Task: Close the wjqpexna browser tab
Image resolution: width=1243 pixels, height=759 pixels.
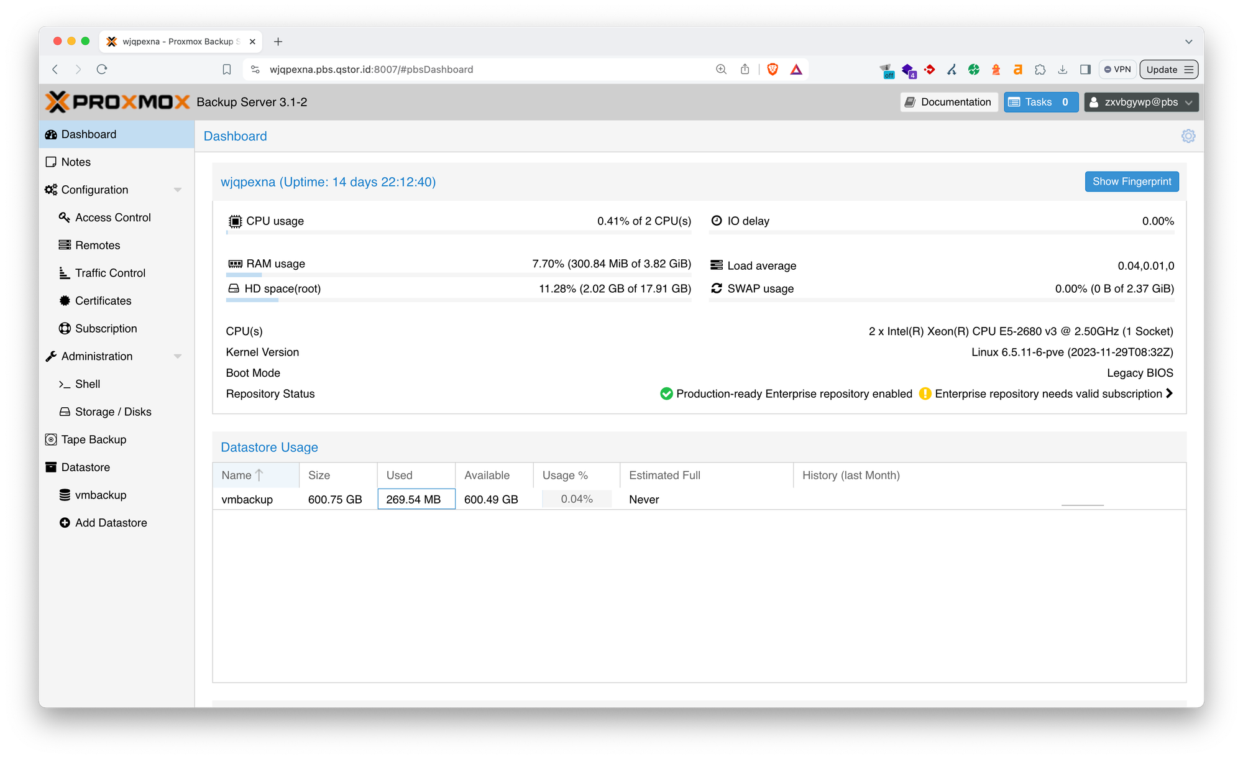Action: [252, 42]
